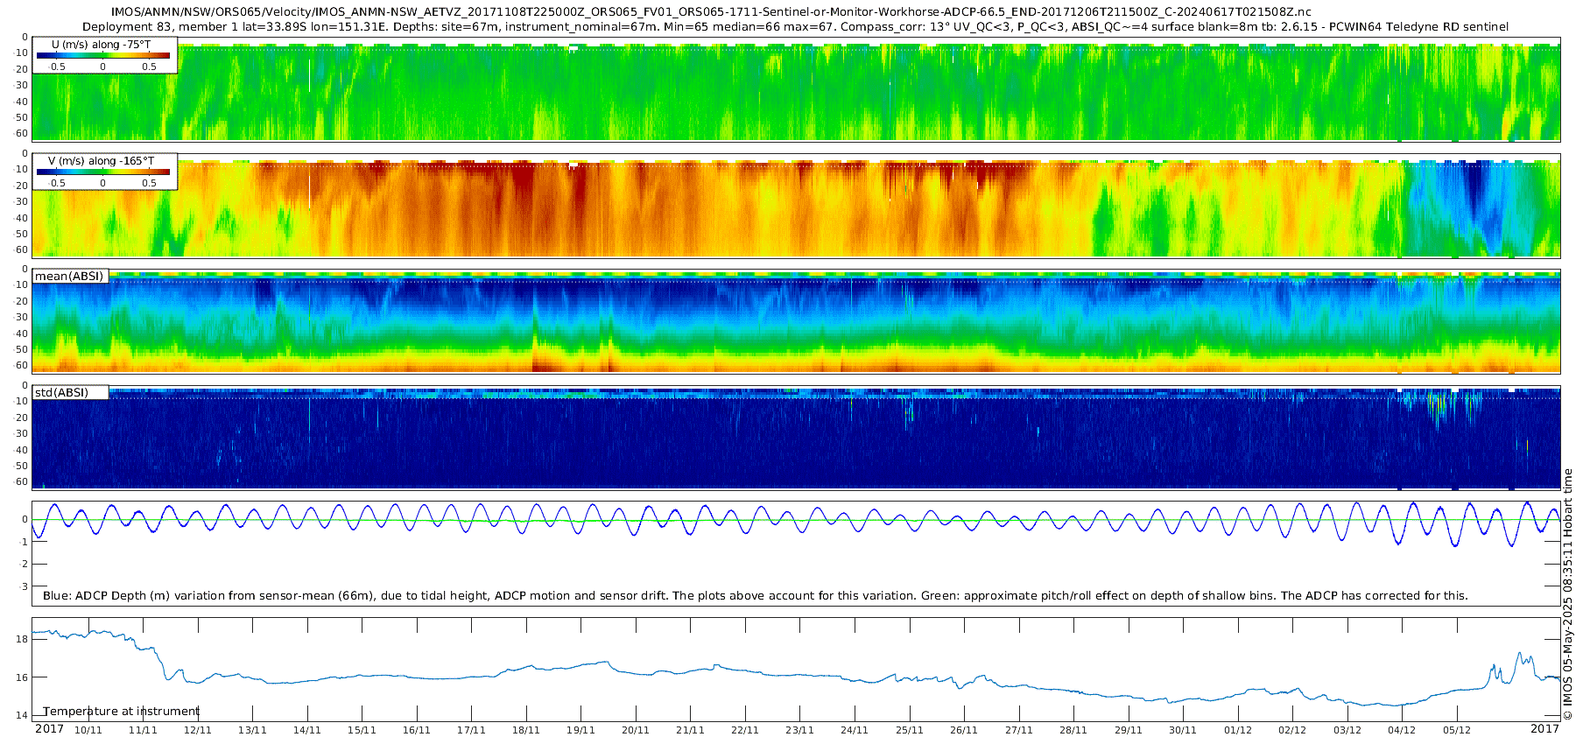
Task: Select the 'U (m/s) along -75°T' legend label
Action: [x=102, y=44]
